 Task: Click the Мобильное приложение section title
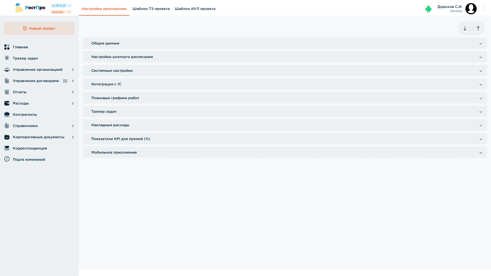click(114, 152)
